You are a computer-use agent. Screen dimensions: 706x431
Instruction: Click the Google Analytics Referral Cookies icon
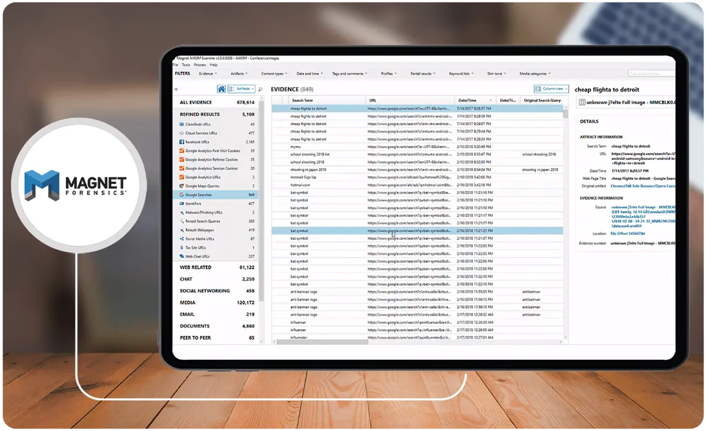(182, 160)
